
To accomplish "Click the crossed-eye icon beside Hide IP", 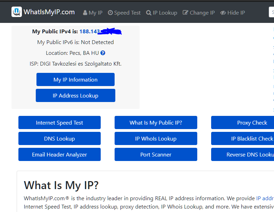I will [x=223, y=13].
